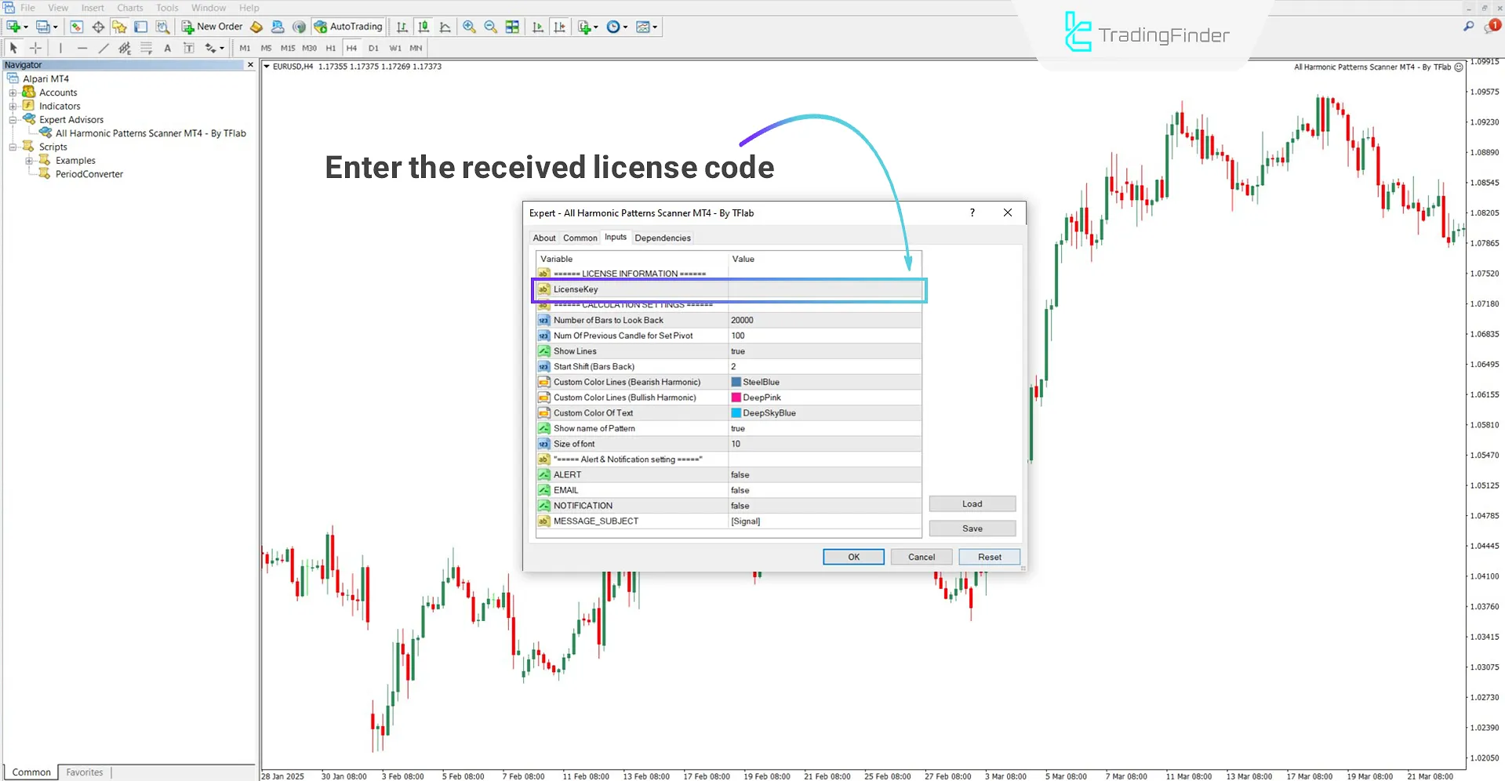The image size is (1505, 781).
Task: Select the trendline drawing tool
Action: pos(103,48)
